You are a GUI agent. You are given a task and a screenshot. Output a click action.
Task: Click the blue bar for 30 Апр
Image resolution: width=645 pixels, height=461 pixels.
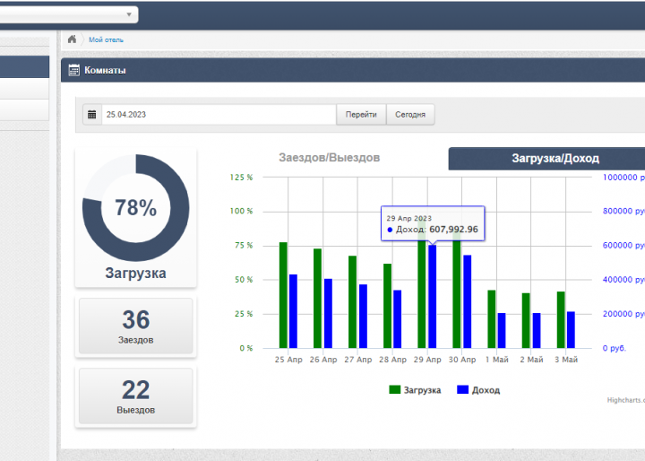(468, 301)
